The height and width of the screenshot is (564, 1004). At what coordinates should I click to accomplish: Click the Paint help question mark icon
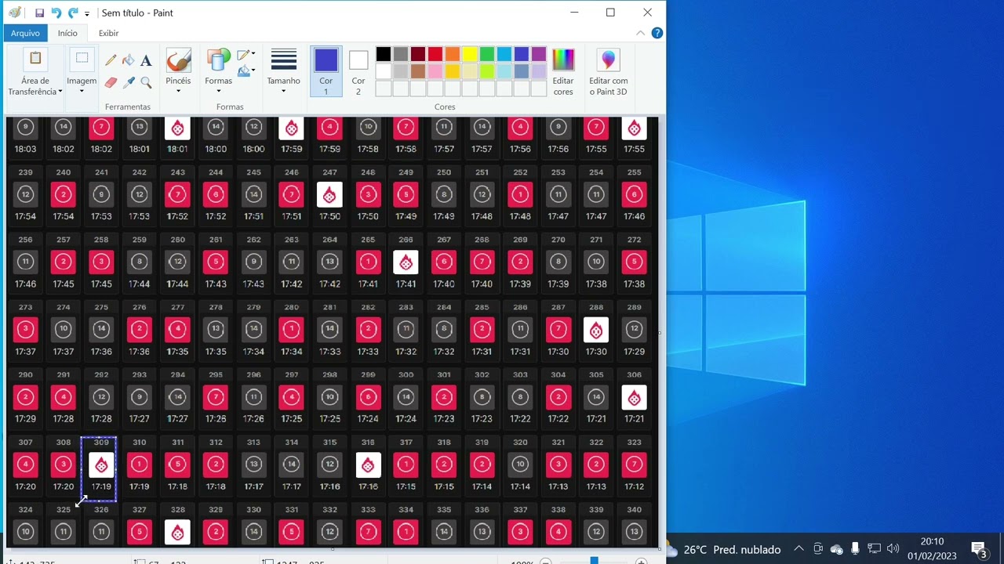click(657, 33)
